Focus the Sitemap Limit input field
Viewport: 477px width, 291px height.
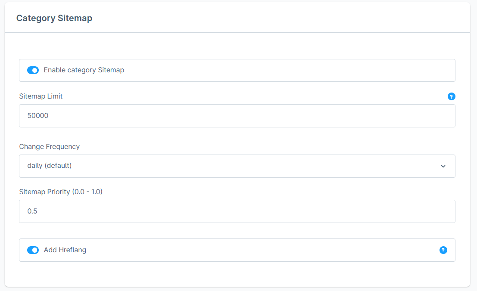pos(237,116)
